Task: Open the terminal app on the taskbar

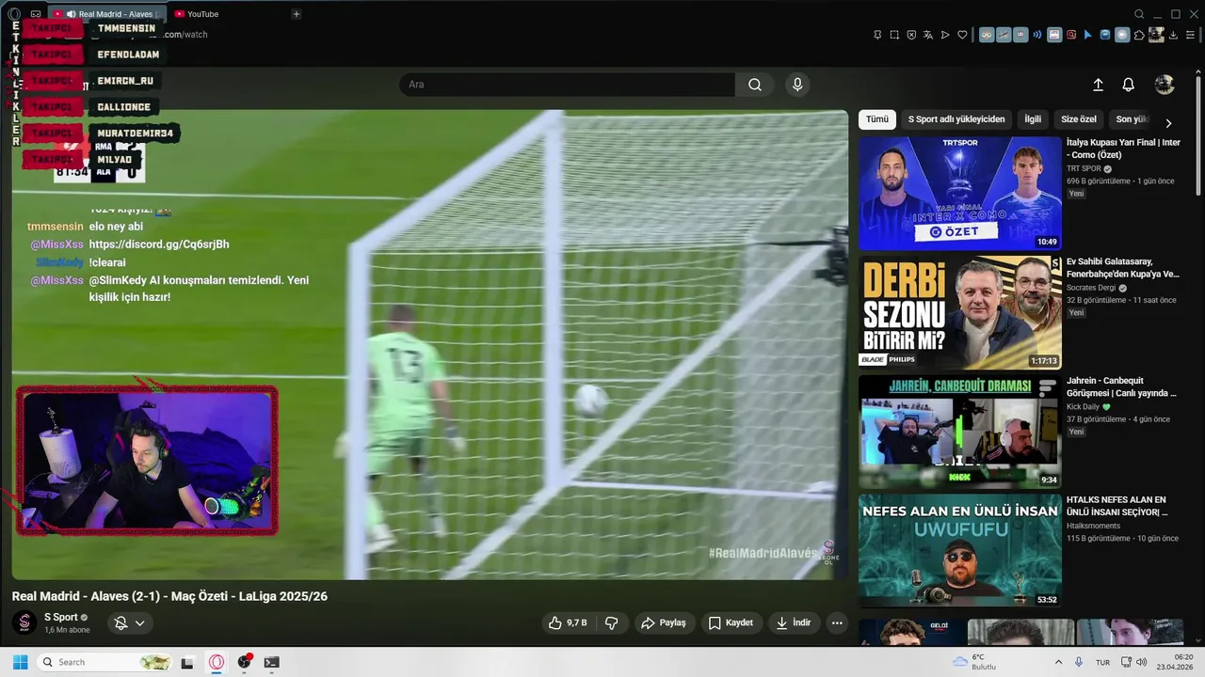Action: pos(271,662)
